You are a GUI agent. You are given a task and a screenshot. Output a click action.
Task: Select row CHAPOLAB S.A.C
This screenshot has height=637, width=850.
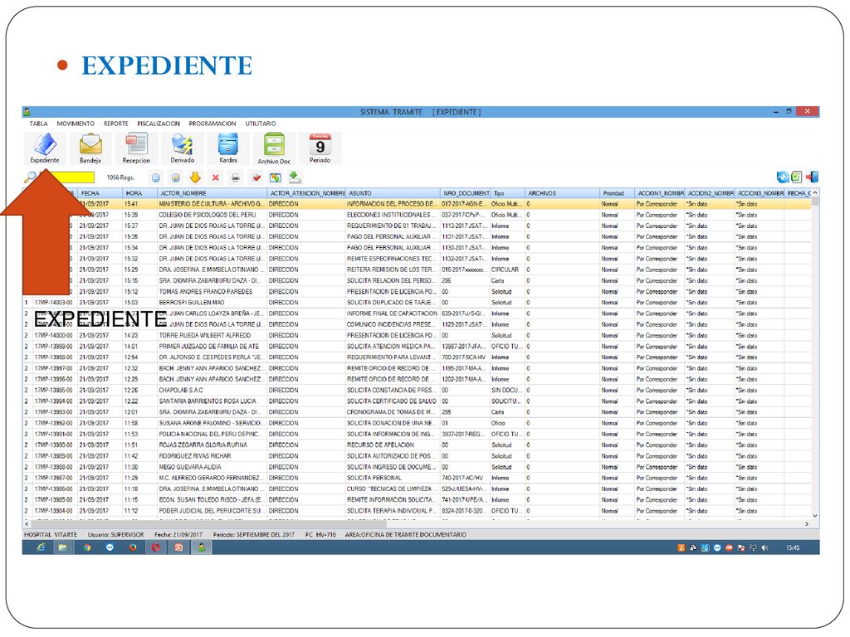click(417, 390)
